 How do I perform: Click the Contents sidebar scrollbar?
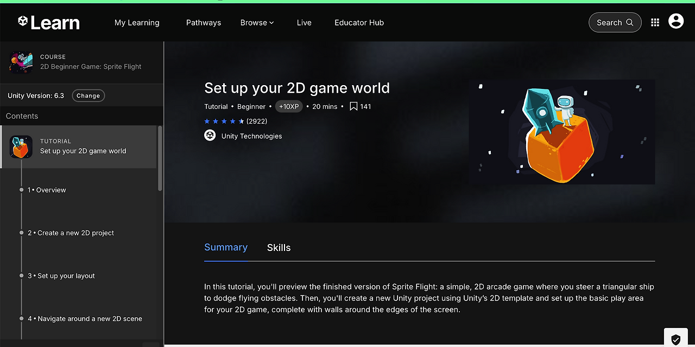160,158
